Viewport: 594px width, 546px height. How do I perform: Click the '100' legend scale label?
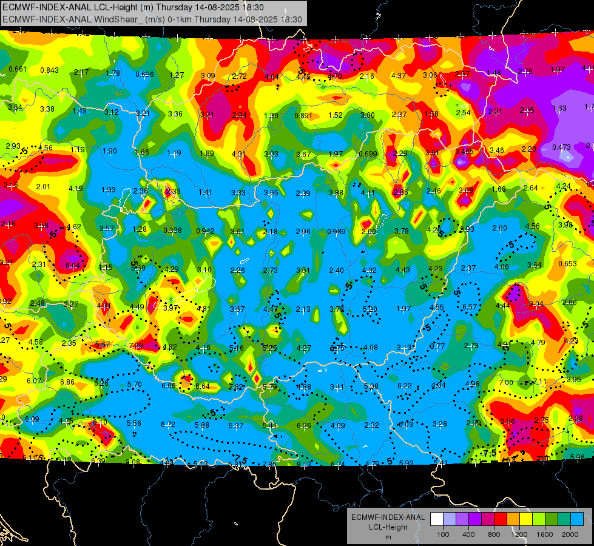coord(444,534)
